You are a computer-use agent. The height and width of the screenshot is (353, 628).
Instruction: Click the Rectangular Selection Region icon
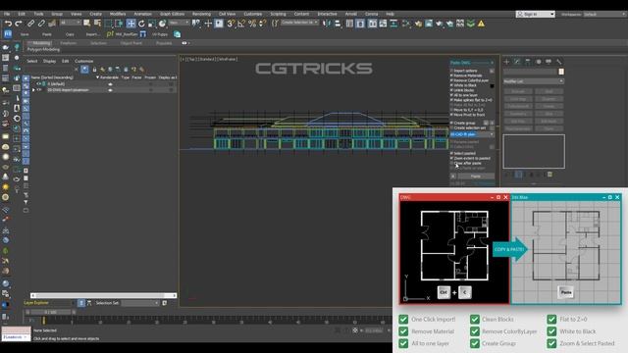click(x=108, y=24)
